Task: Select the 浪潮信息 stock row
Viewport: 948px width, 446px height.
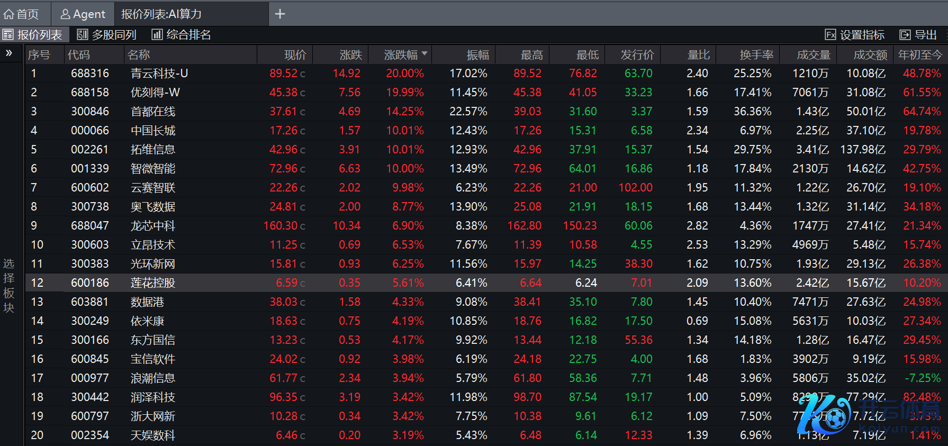Action: [x=152, y=378]
